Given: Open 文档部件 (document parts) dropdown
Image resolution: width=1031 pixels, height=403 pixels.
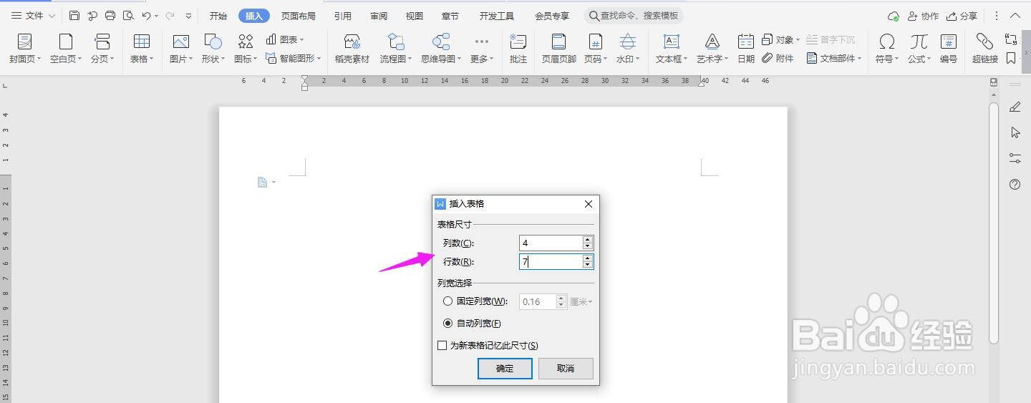Looking at the screenshot, I should [x=834, y=58].
